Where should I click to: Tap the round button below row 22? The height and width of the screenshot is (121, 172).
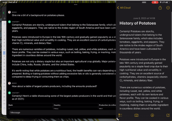pyautogui.click(x=4, y=108)
